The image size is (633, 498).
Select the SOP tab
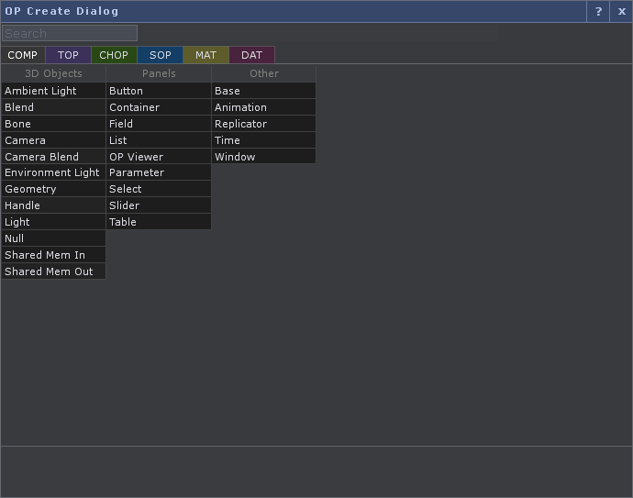click(x=161, y=55)
